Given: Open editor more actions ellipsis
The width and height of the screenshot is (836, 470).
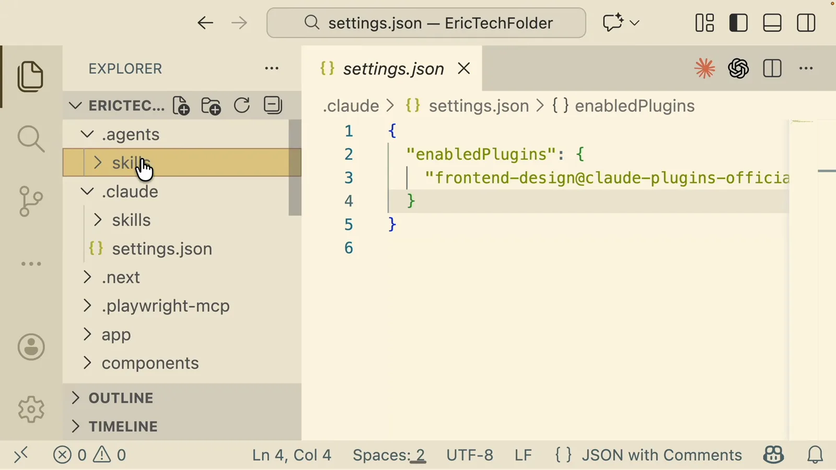Looking at the screenshot, I should pyautogui.click(x=806, y=68).
